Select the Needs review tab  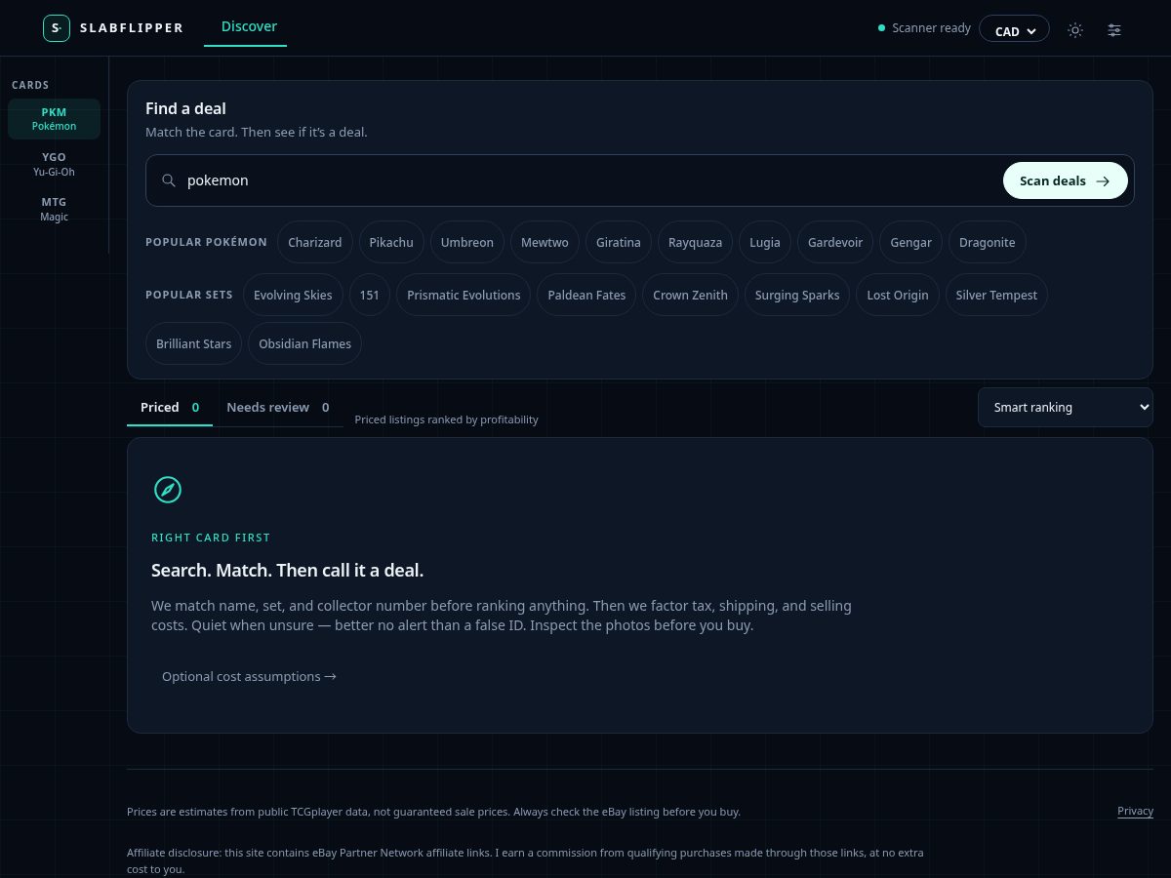pyautogui.click(x=278, y=407)
